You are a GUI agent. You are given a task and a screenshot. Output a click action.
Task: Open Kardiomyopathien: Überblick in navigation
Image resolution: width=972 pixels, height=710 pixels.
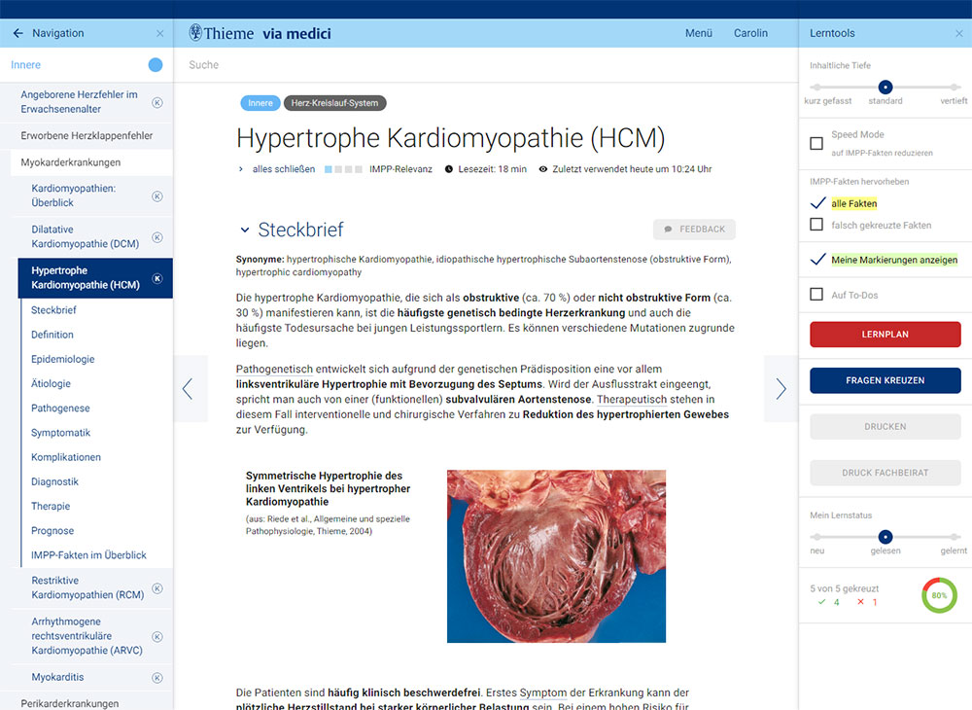tap(73, 195)
